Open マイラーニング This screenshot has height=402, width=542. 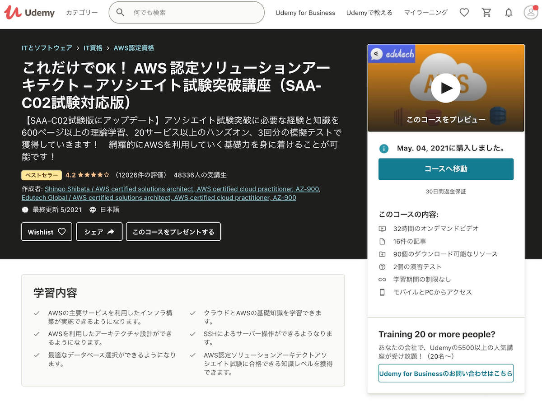pos(426,13)
